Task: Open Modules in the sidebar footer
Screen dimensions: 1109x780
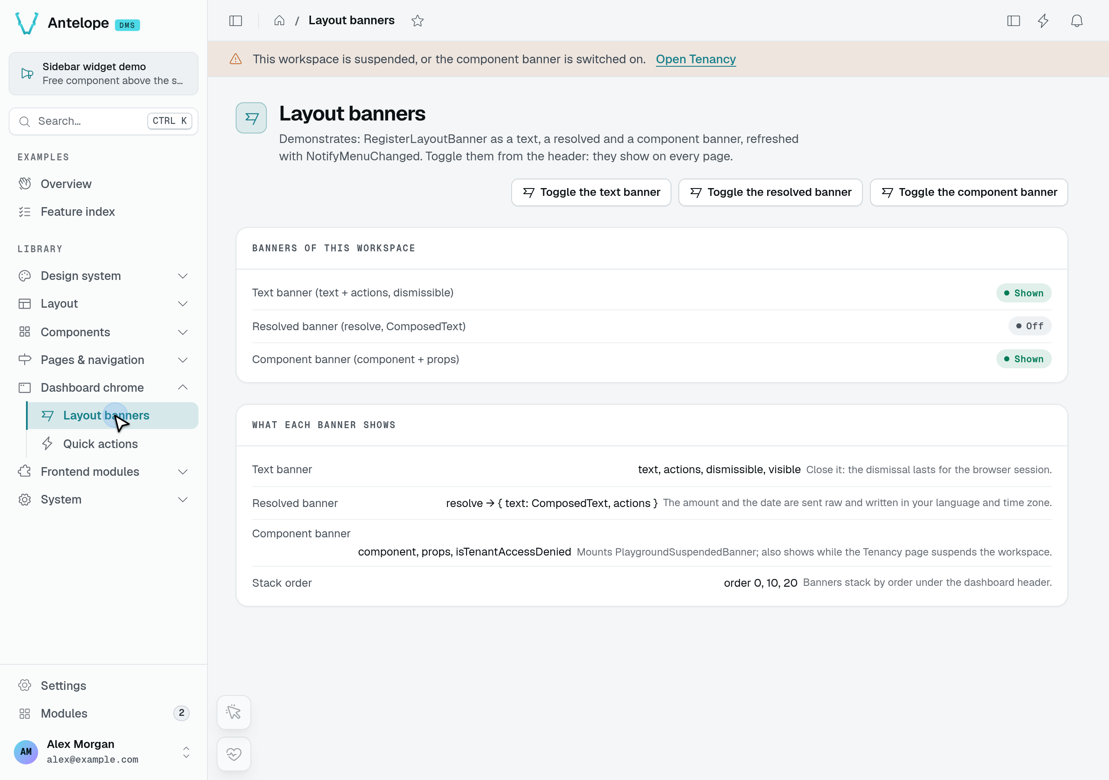Action: tap(104, 713)
